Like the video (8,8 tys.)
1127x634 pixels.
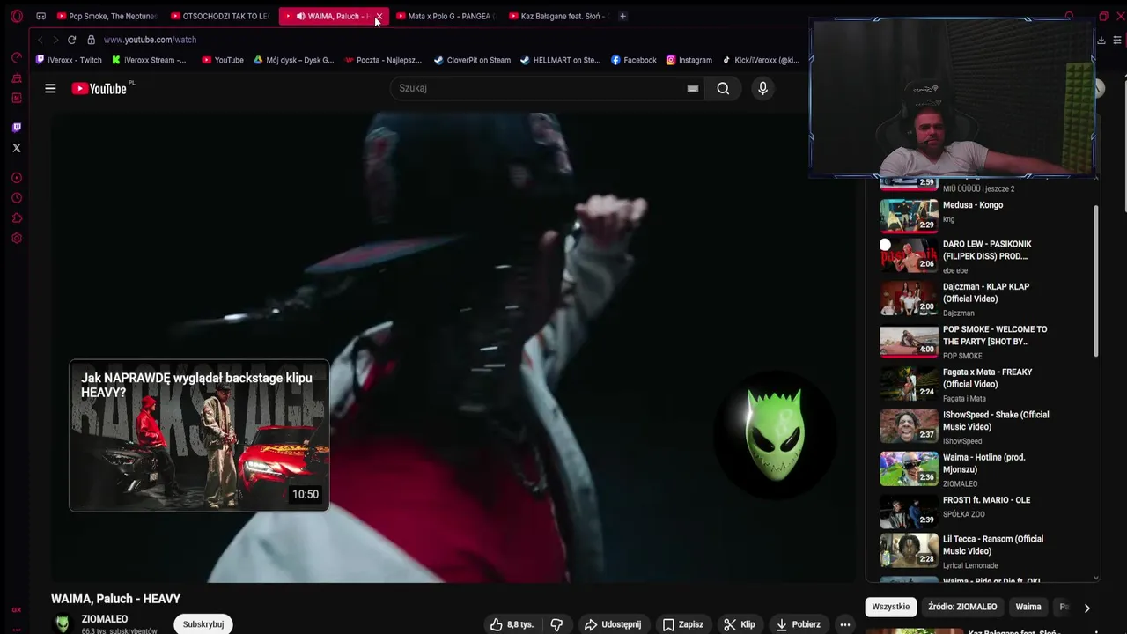coord(512,624)
